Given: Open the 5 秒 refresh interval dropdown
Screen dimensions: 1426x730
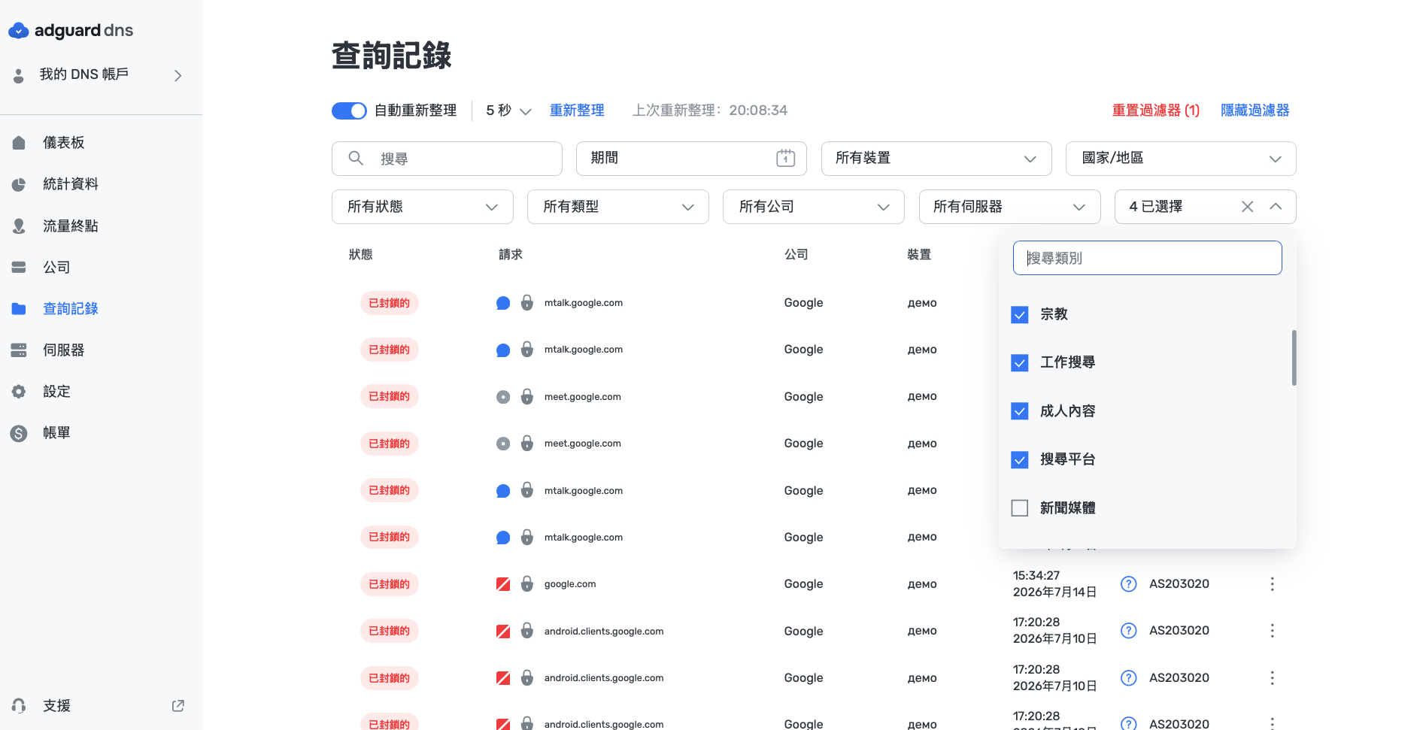Looking at the screenshot, I should pos(508,111).
